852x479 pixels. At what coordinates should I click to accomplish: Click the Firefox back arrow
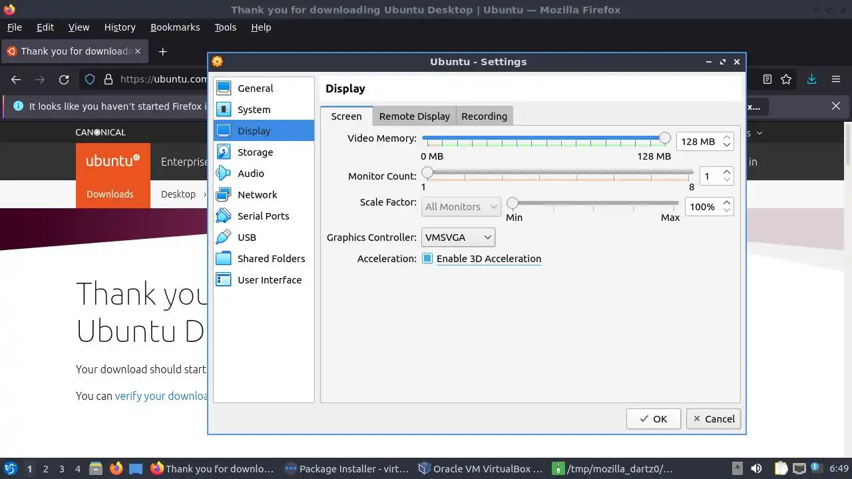pos(16,79)
